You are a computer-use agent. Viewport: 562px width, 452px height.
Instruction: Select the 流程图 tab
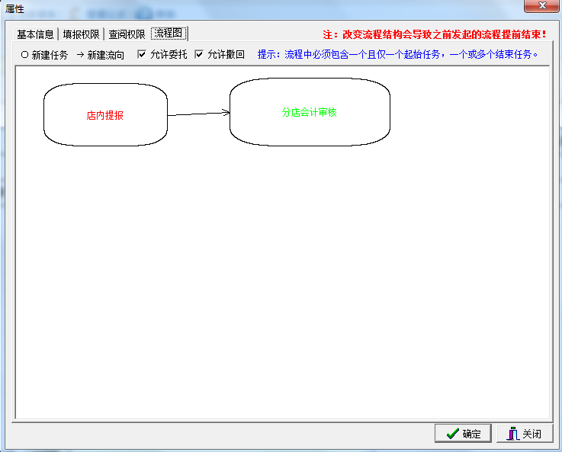click(x=169, y=34)
